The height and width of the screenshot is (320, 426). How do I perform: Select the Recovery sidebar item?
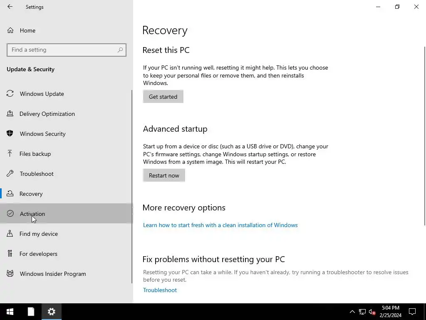coord(66,194)
